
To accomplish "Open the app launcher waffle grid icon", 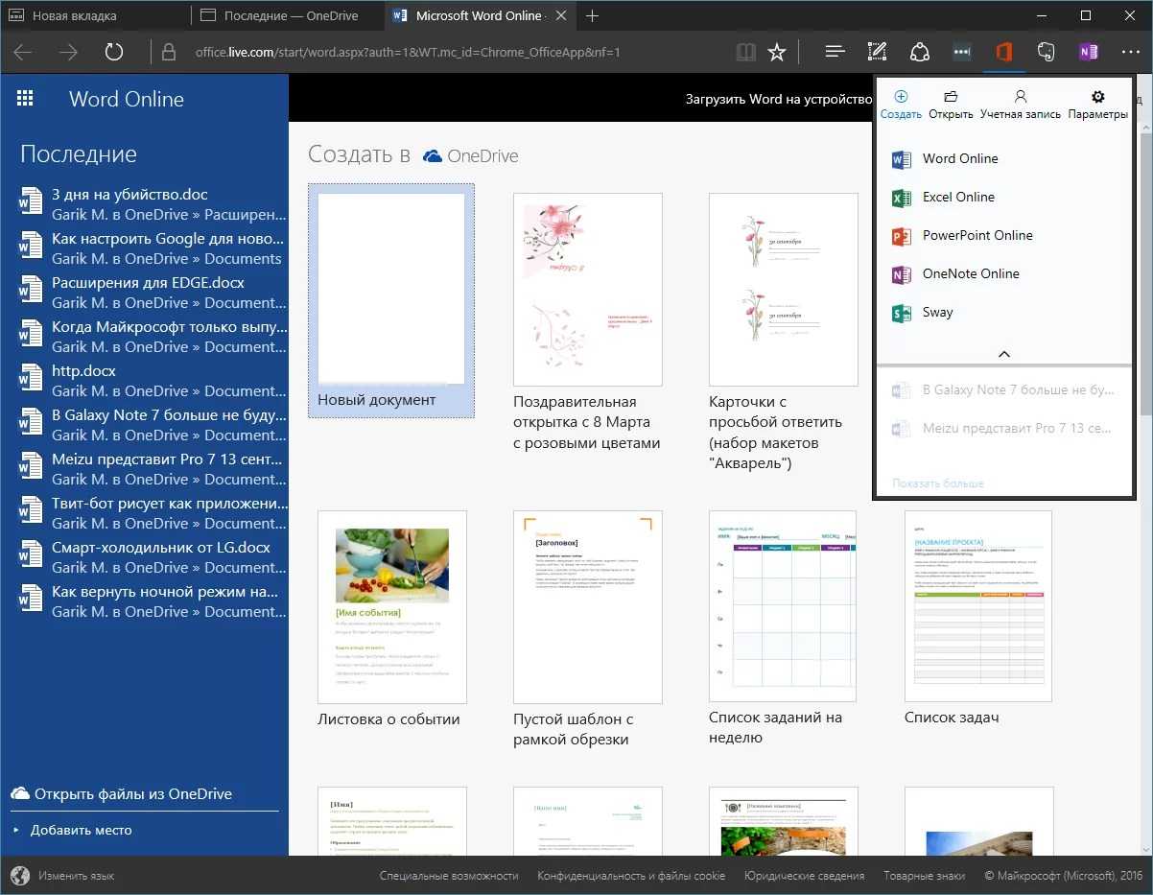I will pos(26,99).
